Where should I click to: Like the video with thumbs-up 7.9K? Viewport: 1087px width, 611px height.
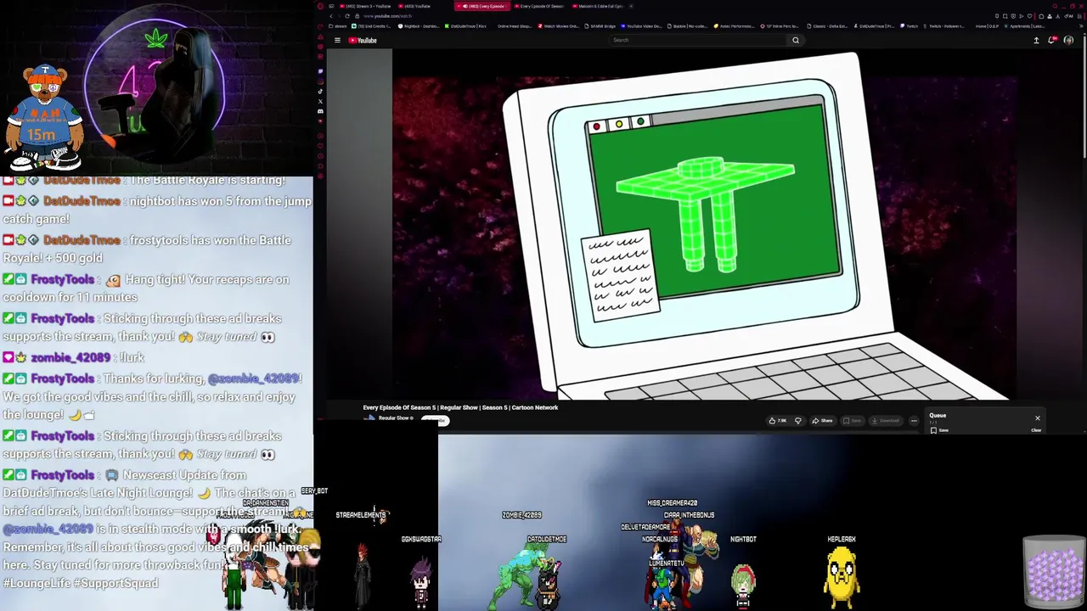(777, 421)
